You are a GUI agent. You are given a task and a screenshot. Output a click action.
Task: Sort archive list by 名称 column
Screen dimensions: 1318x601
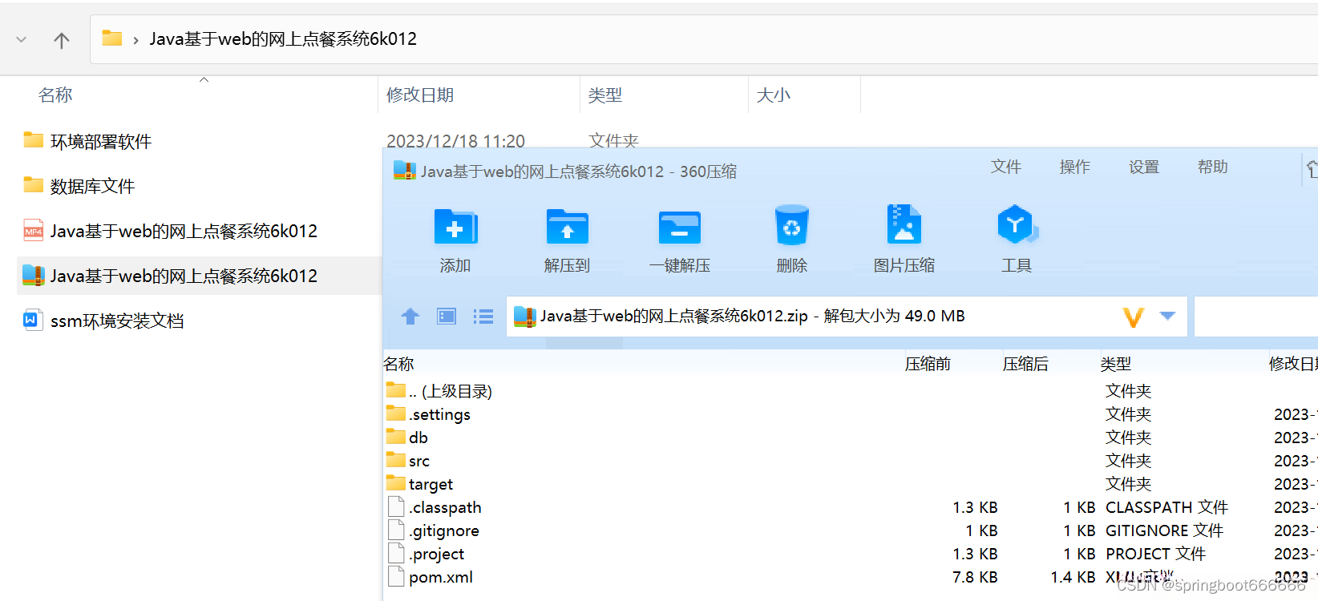398,364
